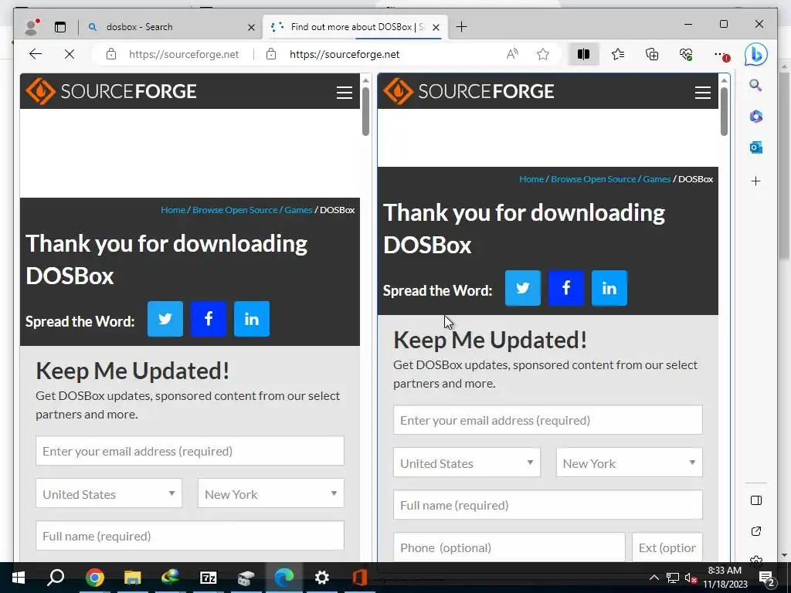Viewport: 791px width, 593px height.
Task: Click Browse Open Source breadcrumb in right pane
Action: 592,179
